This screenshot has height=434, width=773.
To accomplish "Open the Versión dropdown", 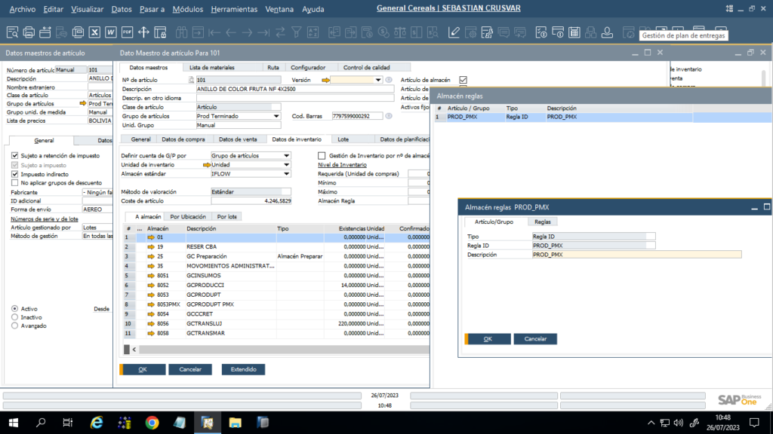I will [378, 80].
